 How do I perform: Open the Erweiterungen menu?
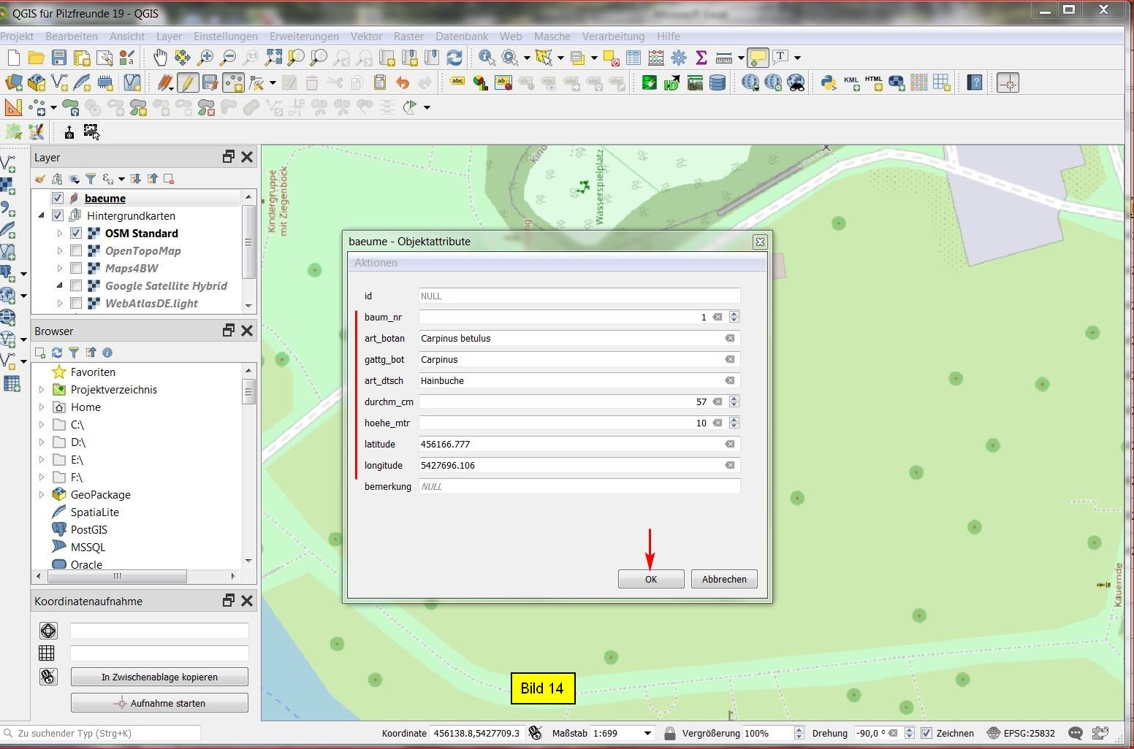[304, 37]
